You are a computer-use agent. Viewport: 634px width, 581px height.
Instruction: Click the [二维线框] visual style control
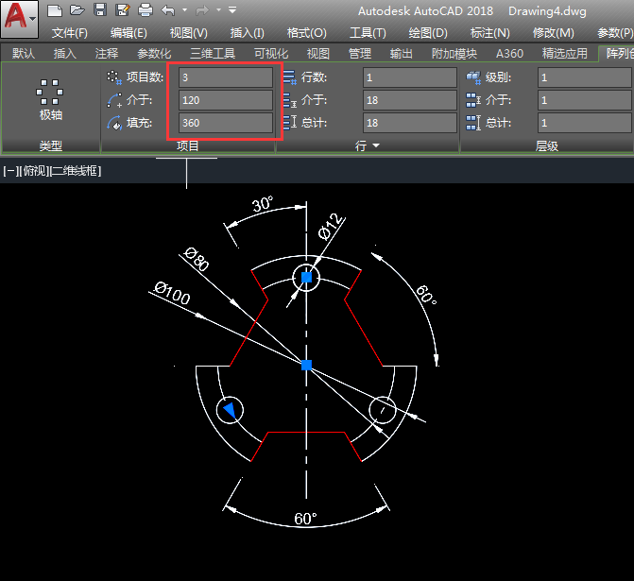[76, 171]
